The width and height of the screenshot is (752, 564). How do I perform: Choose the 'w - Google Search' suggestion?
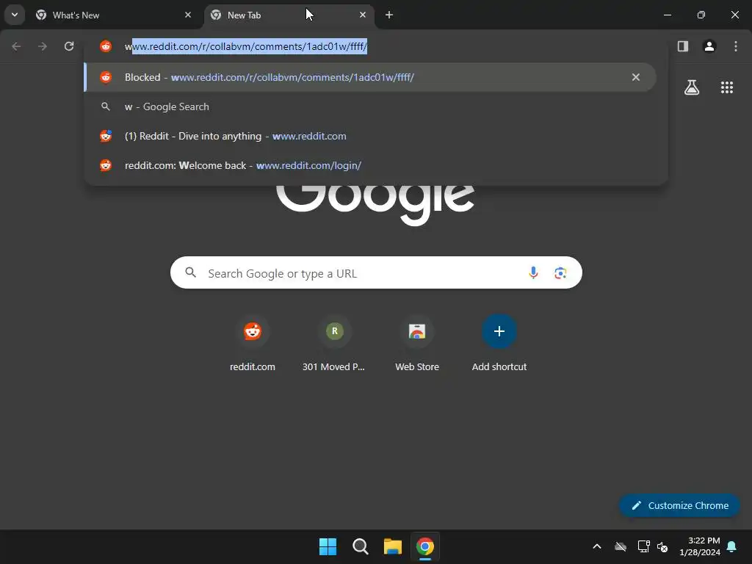coord(370,106)
